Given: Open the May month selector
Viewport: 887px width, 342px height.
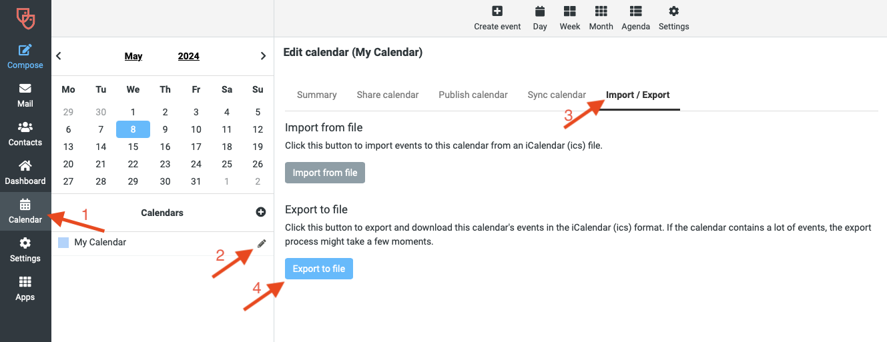Looking at the screenshot, I should coord(133,56).
